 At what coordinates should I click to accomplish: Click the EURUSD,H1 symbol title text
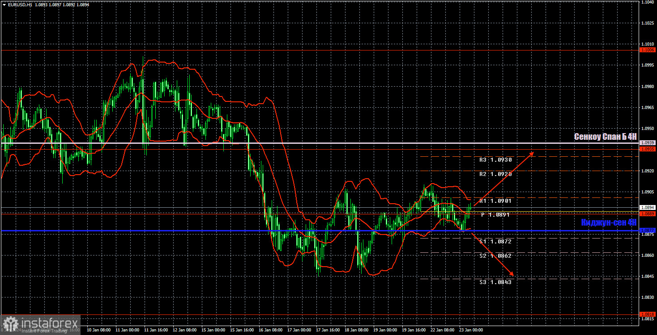pyautogui.click(x=20, y=4)
